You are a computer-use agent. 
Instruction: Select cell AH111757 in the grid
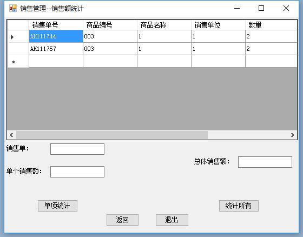[56, 49]
